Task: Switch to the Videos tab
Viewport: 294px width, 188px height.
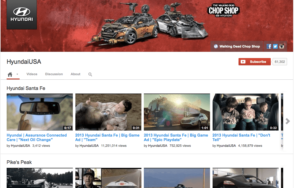Action: point(32,74)
